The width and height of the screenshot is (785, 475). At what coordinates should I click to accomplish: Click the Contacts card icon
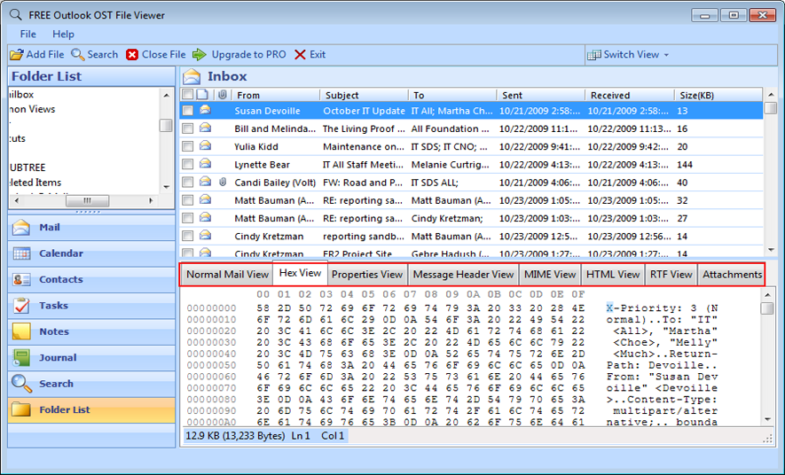[21, 279]
